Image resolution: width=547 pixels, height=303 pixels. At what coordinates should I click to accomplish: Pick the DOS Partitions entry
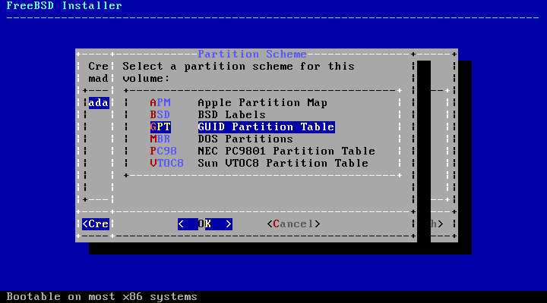pos(245,139)
